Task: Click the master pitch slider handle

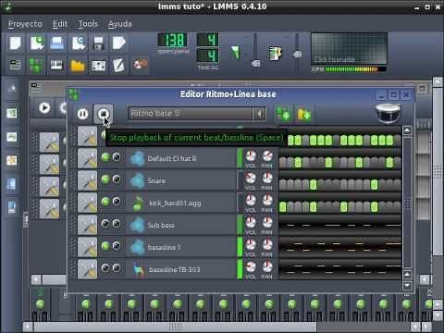Action: (297, 55)
